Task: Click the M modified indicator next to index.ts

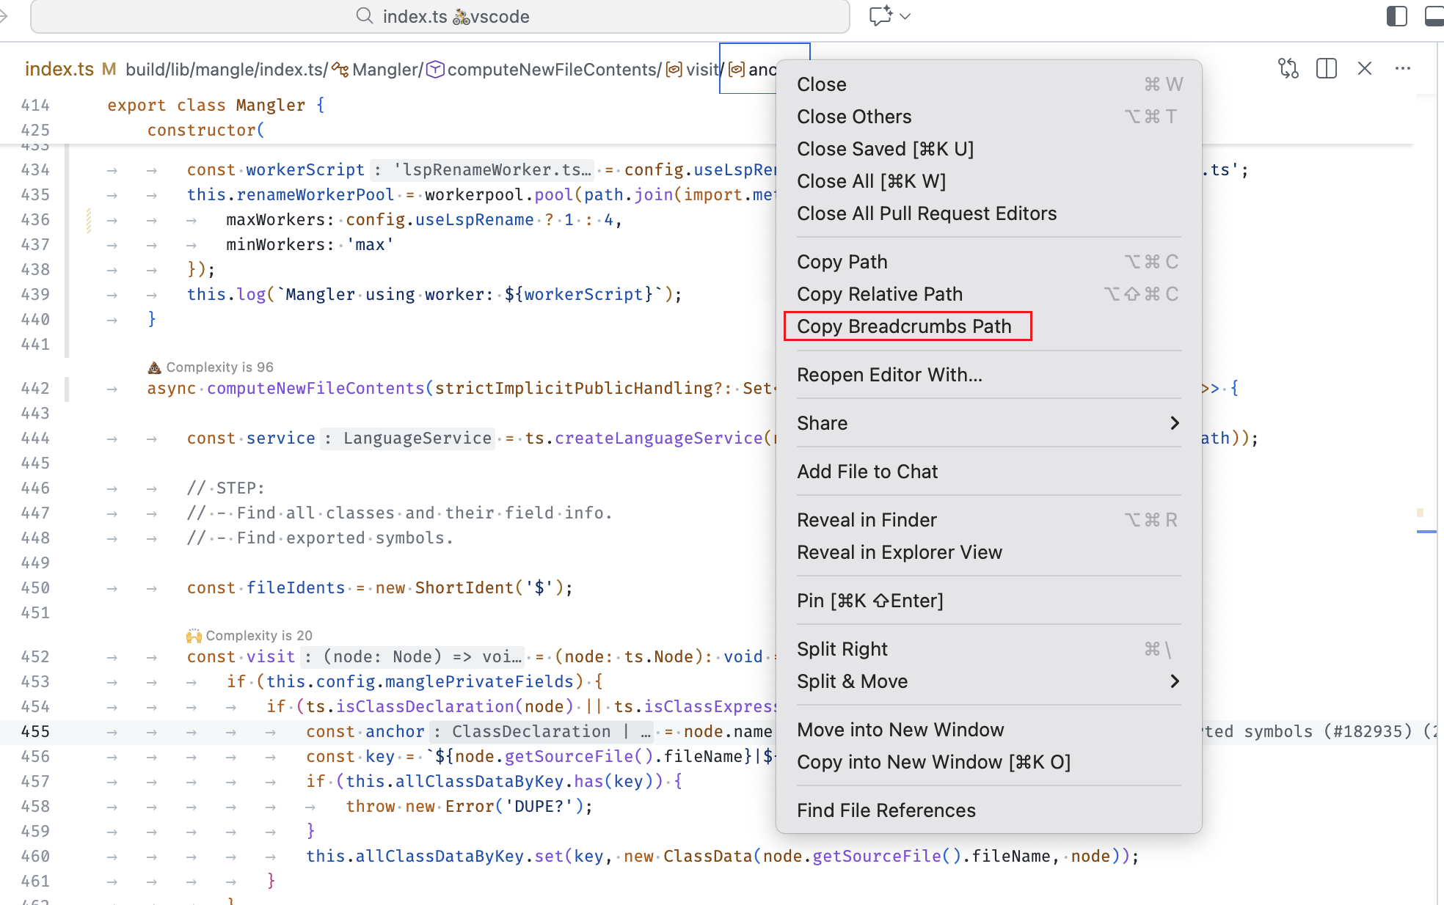Action: point(109,68)
